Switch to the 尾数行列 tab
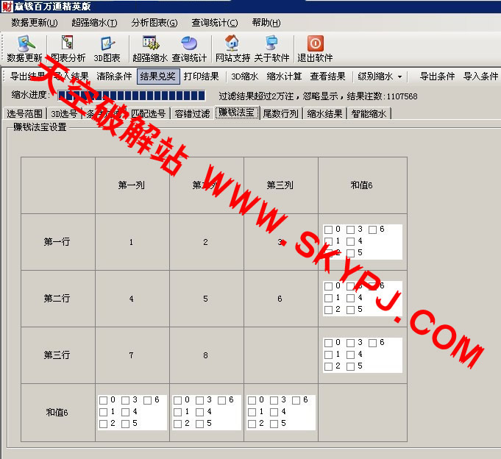The height and width of the screenshot is (459, 501). pyautogui.click(x=280, y=113)
